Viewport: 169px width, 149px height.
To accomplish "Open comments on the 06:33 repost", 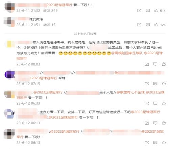I will tap(155, 103).
